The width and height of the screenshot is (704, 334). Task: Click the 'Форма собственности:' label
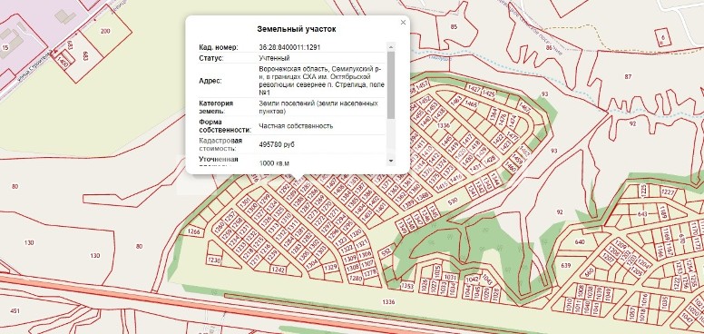(x=224, y=126)
